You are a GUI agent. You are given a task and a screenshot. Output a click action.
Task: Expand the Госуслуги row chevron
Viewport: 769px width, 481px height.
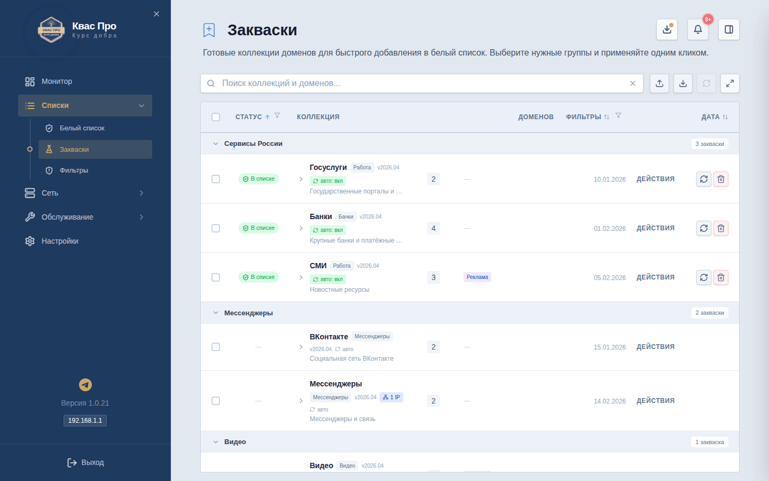tap(301, 179)
